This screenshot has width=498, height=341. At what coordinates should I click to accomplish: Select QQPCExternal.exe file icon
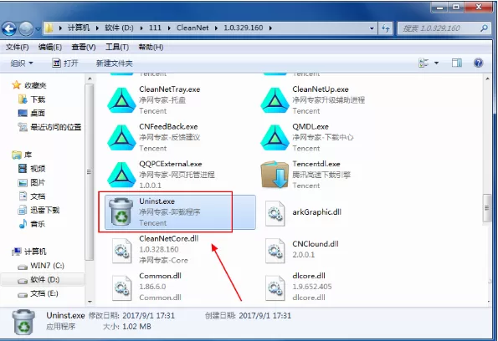click(x=121, y=175)
